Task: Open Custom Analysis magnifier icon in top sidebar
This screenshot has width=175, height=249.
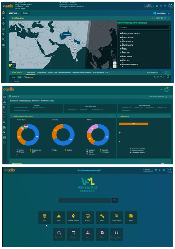Action: pyautogui.click(x=3, y=39)
